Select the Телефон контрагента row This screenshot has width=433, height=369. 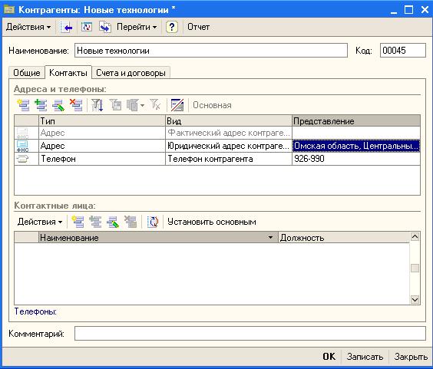(x=217, y=159)
